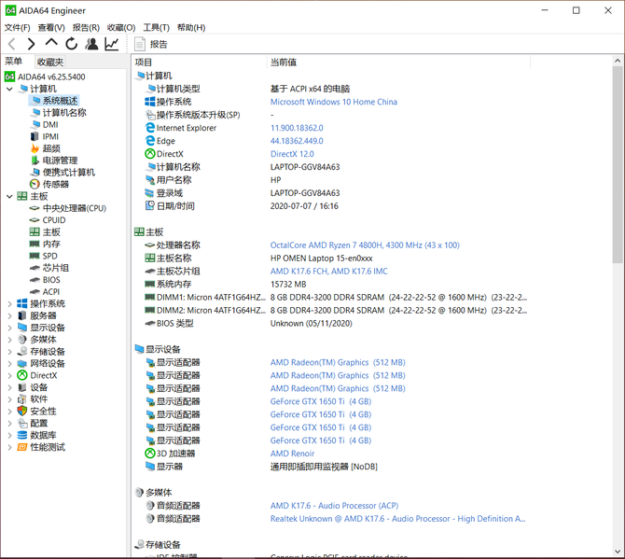Select 电源管理 in the sidebar tree
Image resolution: width=625 pixels, height=559 pixels.
60,161
